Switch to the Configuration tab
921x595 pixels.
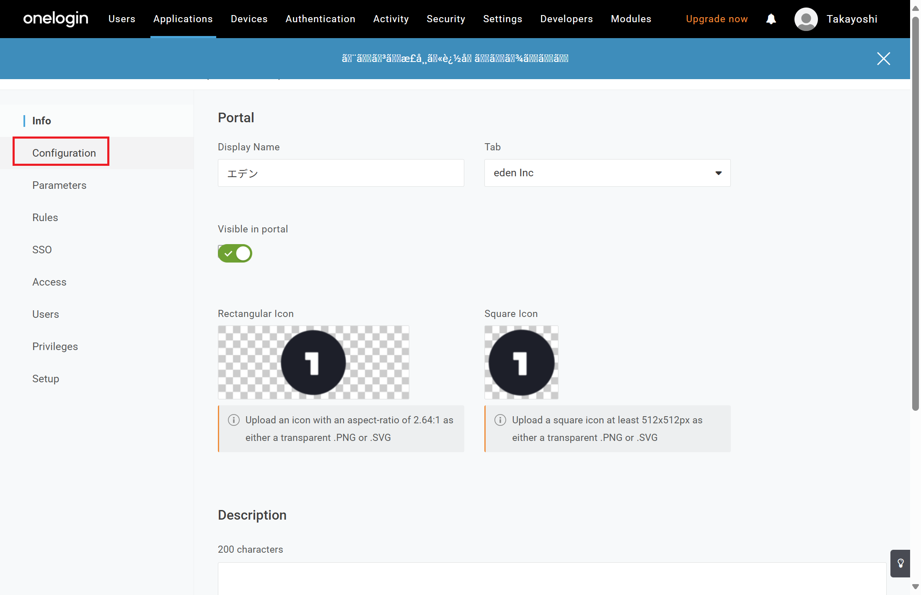pos(64,153)
